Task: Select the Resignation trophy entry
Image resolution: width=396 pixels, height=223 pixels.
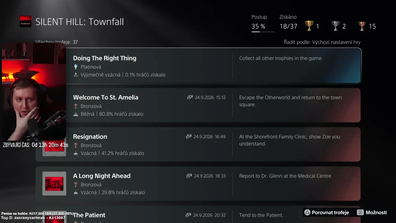Action: pyautogui.click(x=198, y=144)
